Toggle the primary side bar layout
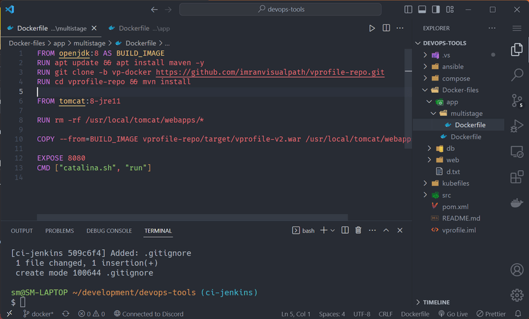The image size is (529, 319). click(408, 10)
